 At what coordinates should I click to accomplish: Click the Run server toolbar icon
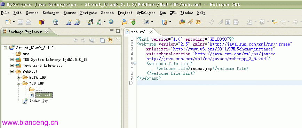point(99,22)
